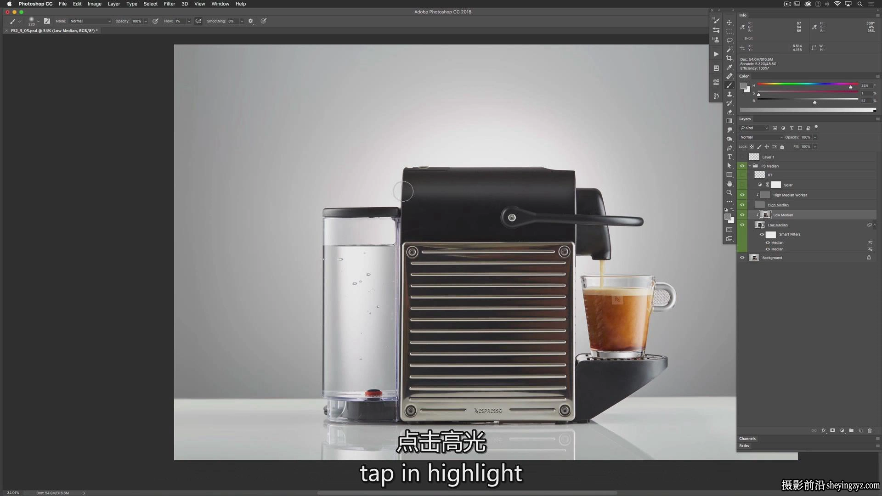Viewport: 882px width, 496px height.
Task: Open Smoothing percentage dropdown
Action: 242,21
